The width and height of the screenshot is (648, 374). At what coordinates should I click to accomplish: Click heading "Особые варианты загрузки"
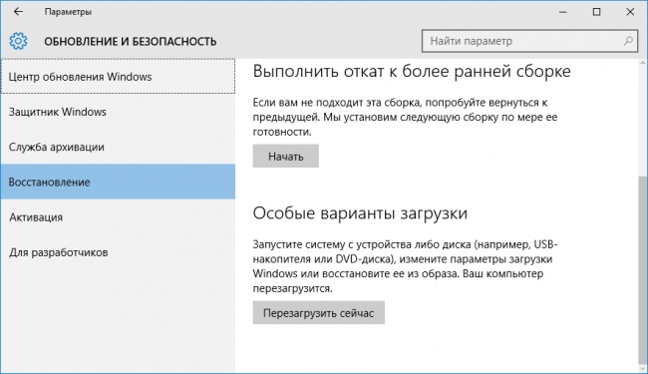(360, 213)
